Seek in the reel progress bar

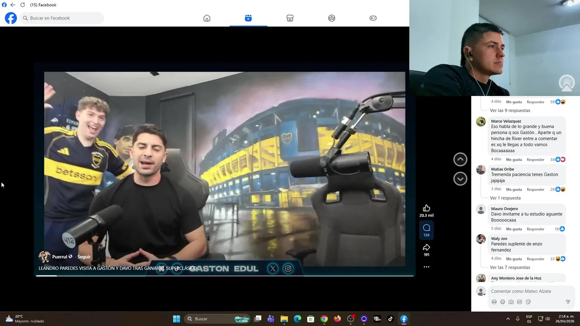(225, 276)
